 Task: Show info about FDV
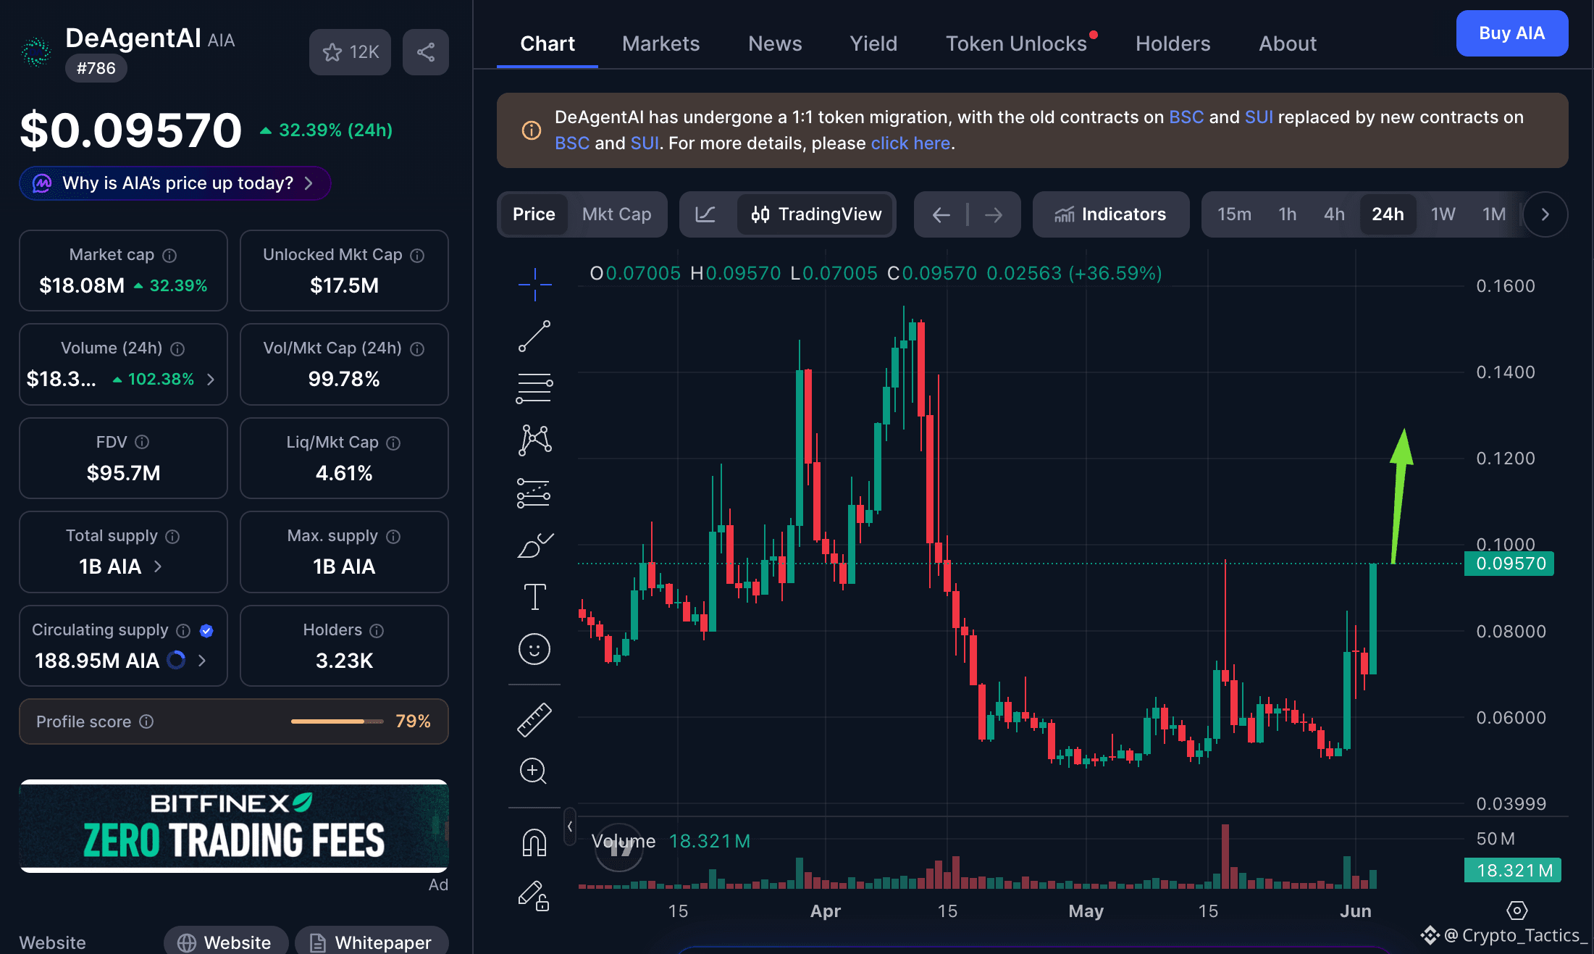[x=142, y=442]
